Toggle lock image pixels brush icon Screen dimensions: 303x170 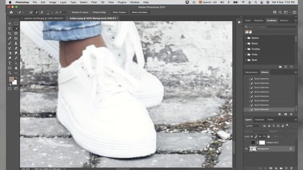click(x=256, y=136)
